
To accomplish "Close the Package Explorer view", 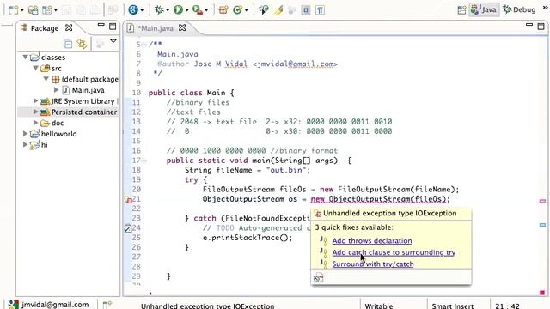I will pyautogui.click(x=69, y=27).
